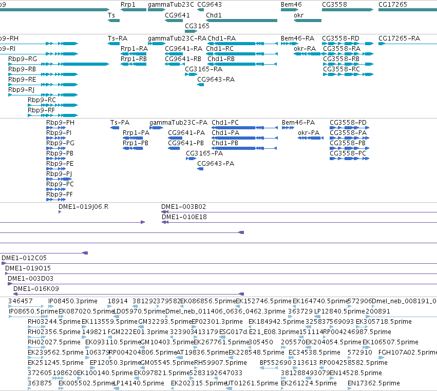The width and height of the screenshot is (437, 391).
Task: Select transcript Rrp1-RB
Action: tap(134, 64)
